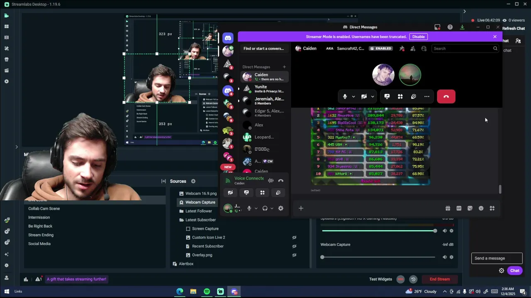This screenshot has width=531, height=298.
Task: Mute Webcam Capture audio in mixer
Action: [x=445, y=257]
